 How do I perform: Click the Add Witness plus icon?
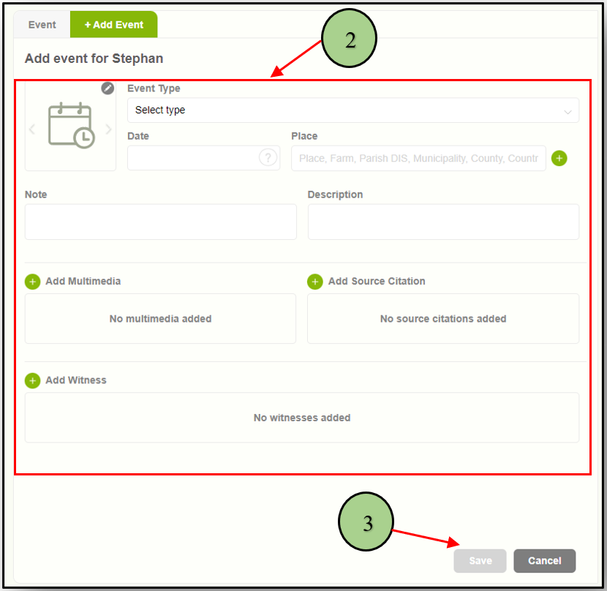[x=32, y=380]
